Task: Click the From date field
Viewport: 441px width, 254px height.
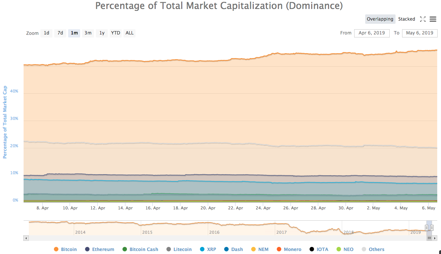Action: pos(372,33)
